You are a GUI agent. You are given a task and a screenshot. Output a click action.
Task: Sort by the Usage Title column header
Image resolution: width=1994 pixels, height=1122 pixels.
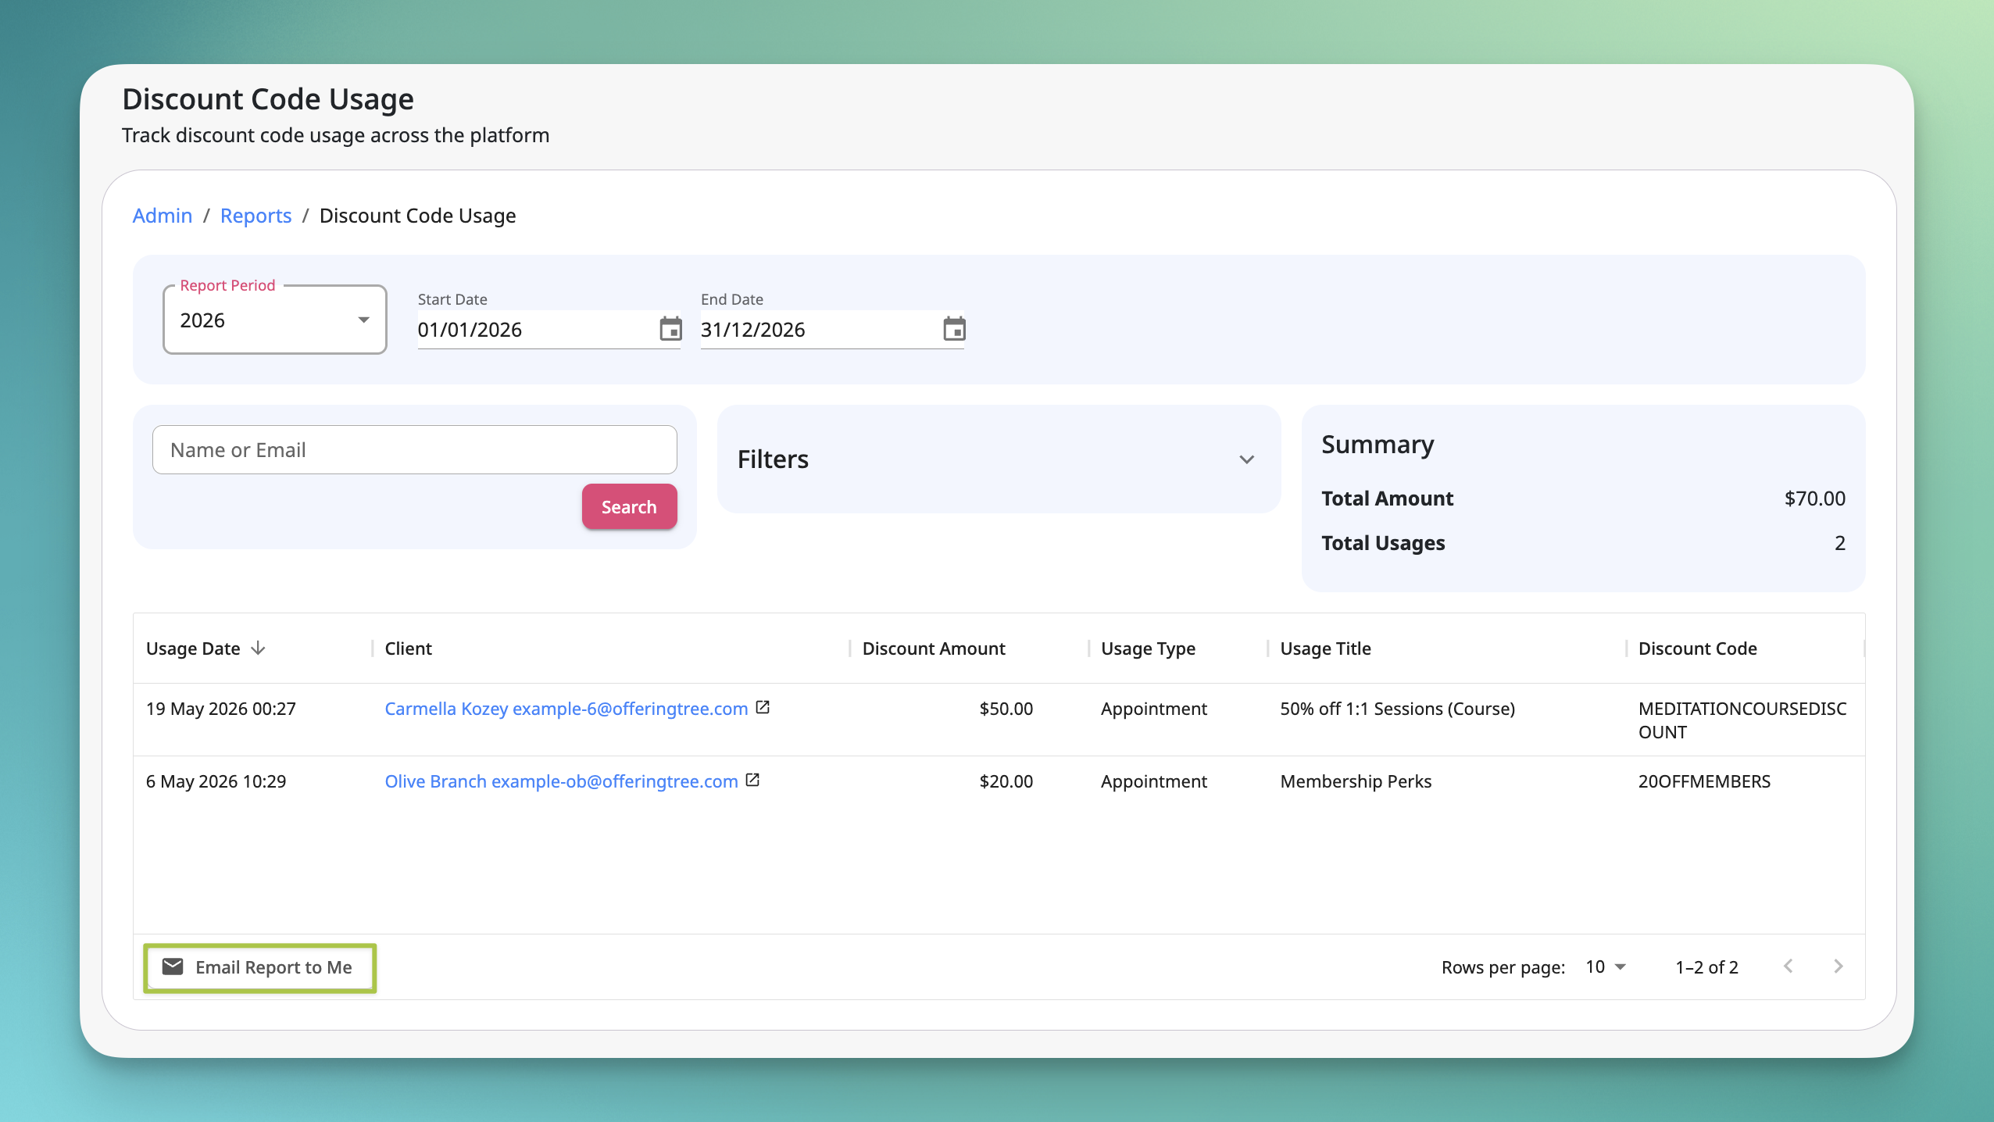click(x=1325, y=649)
